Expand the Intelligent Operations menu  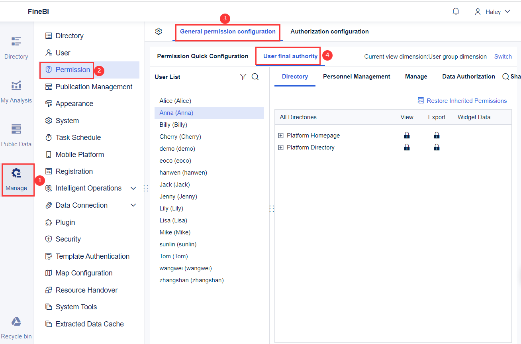pyautogui.click(x=133, y=188)
